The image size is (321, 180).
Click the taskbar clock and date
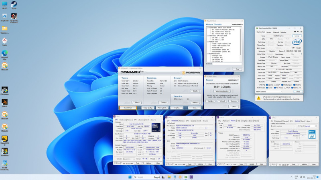click(x=311, y=177)
